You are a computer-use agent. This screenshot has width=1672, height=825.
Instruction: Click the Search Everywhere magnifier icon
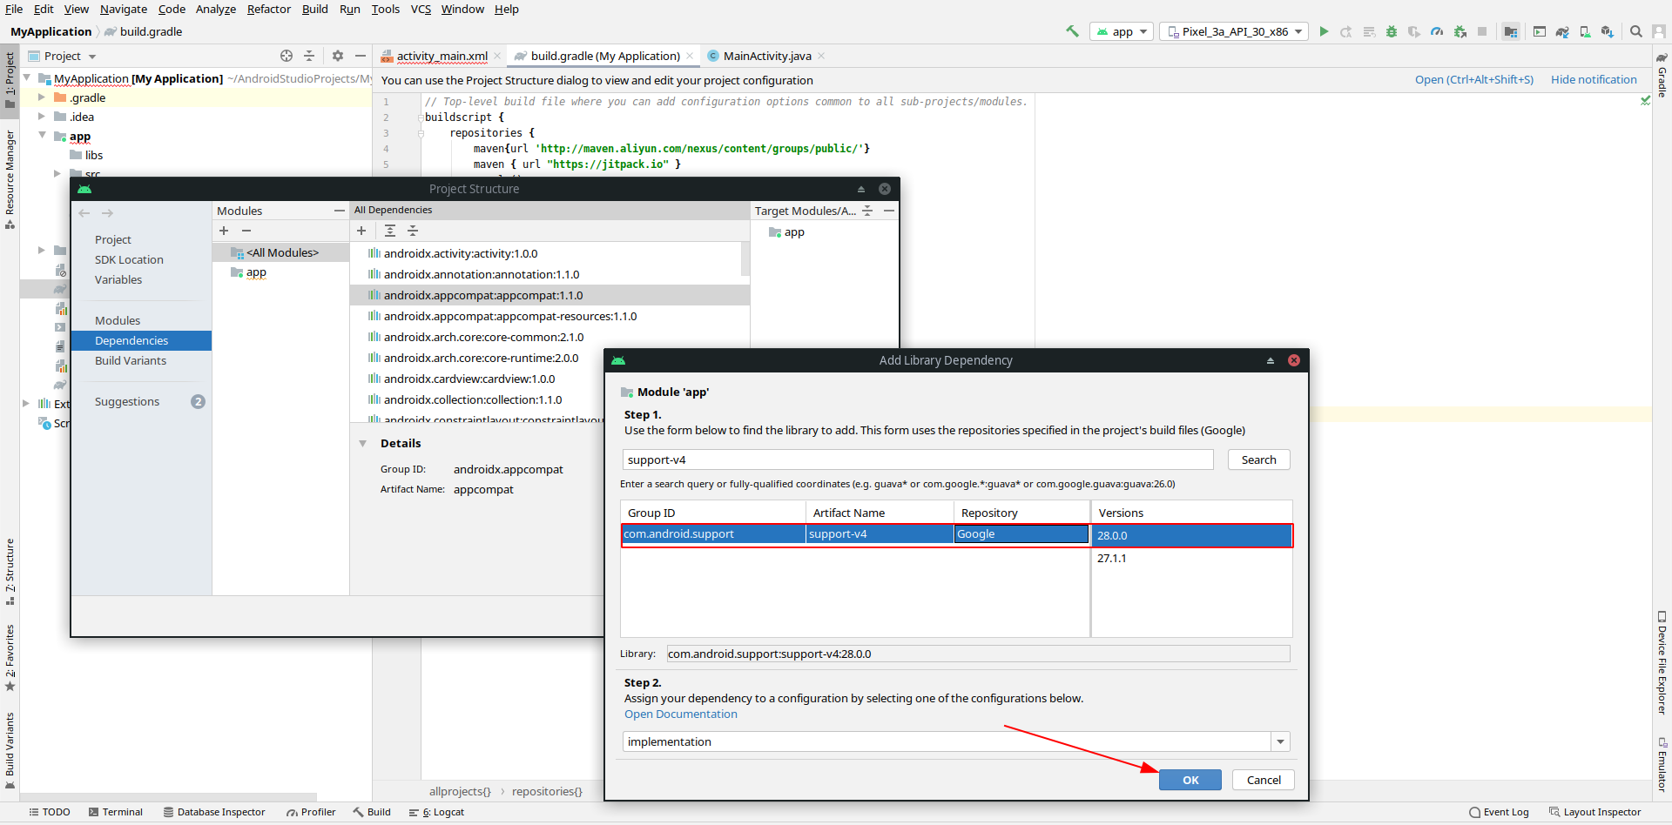click(x=1635, y=31)
